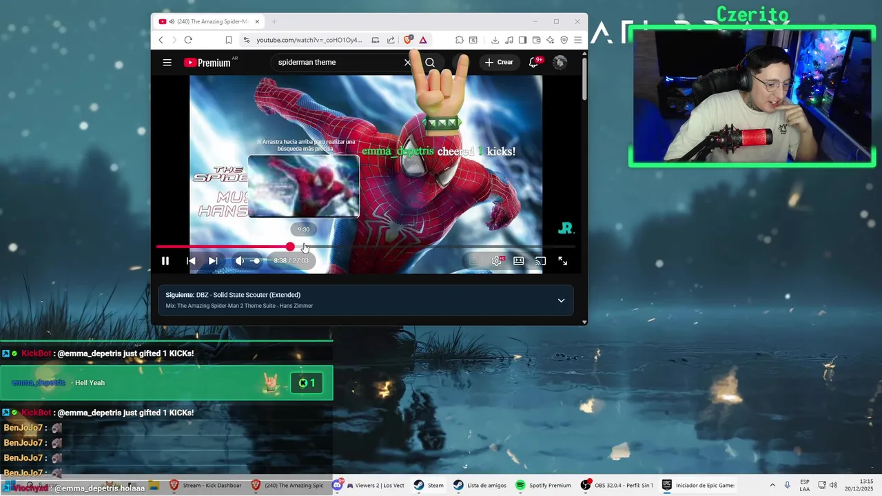This screenshot has height=496, width=882.
Task: Open site settings icon in address bar
Action: 246,40
